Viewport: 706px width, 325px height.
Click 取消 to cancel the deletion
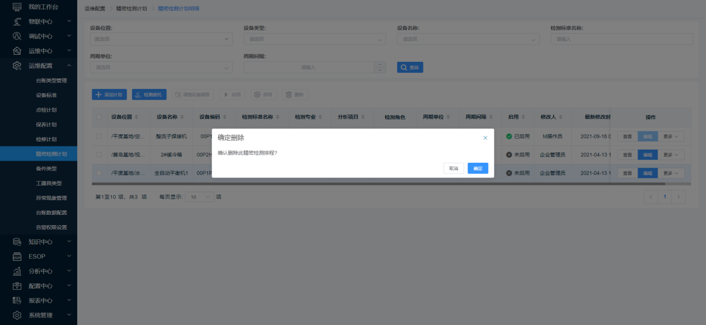[453, 168]
